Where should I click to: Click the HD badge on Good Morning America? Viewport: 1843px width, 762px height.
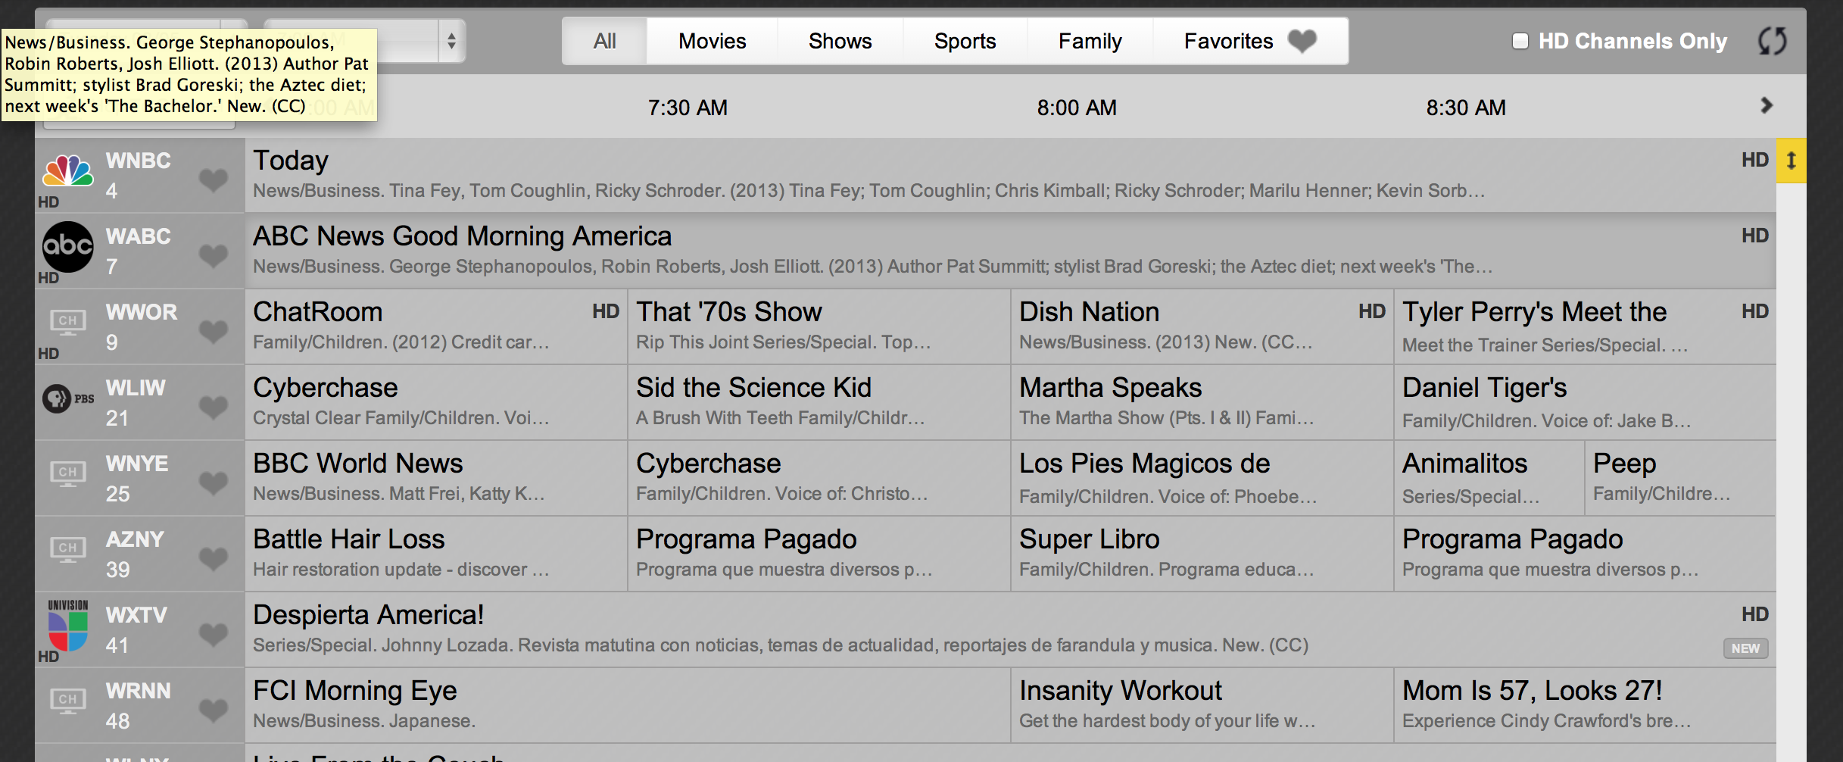(x=1754, y=236)
